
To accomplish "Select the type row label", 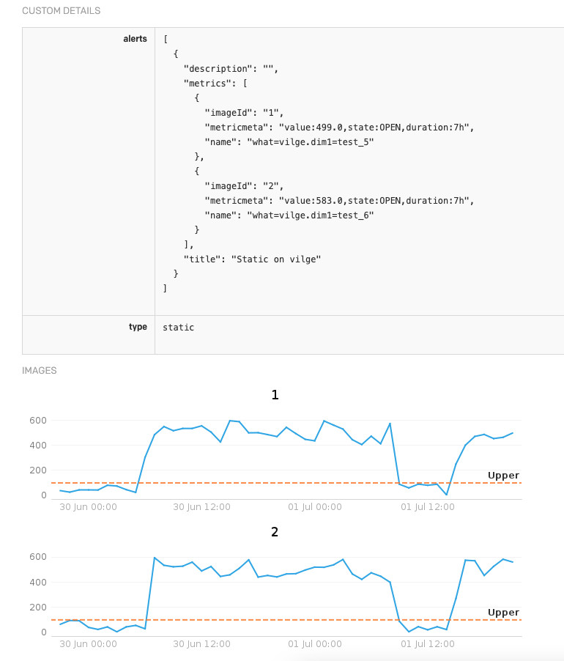I will pos(138,327).
